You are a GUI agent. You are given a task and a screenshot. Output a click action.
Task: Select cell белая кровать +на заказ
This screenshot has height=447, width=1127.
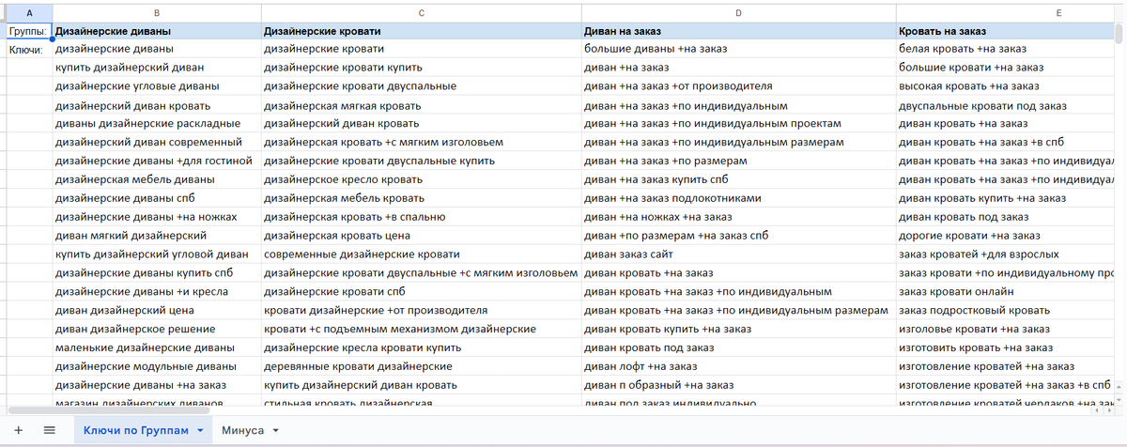[1005, 49]
